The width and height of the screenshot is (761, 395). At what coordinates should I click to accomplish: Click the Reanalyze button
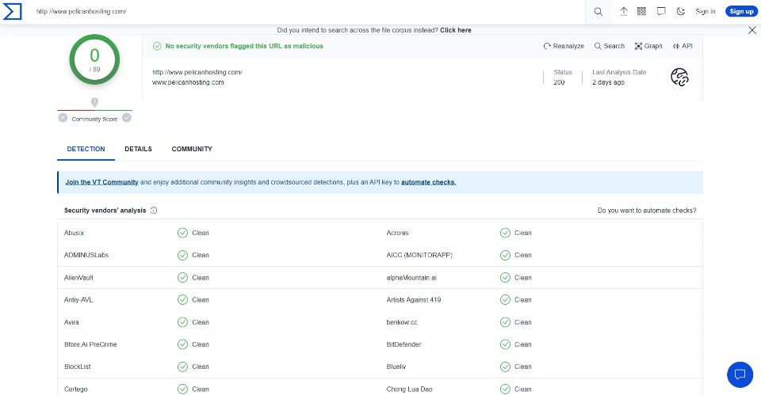coord(564,46)
